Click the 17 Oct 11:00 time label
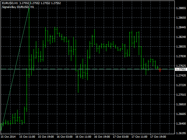 (139, 136)
